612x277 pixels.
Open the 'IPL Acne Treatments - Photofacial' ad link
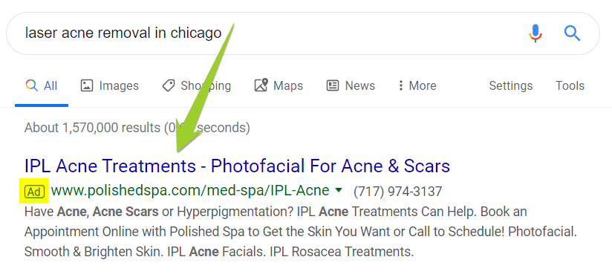coord(237,166)
